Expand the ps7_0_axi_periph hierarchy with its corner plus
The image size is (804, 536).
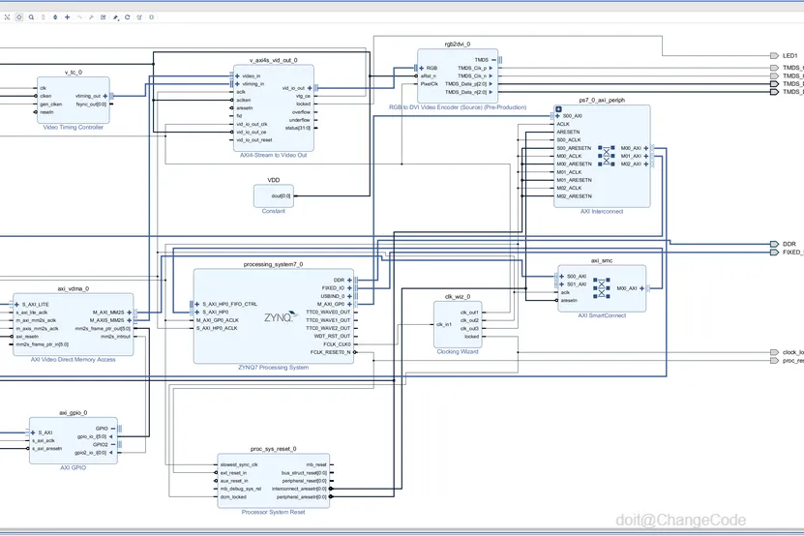(x=558, y=109)
